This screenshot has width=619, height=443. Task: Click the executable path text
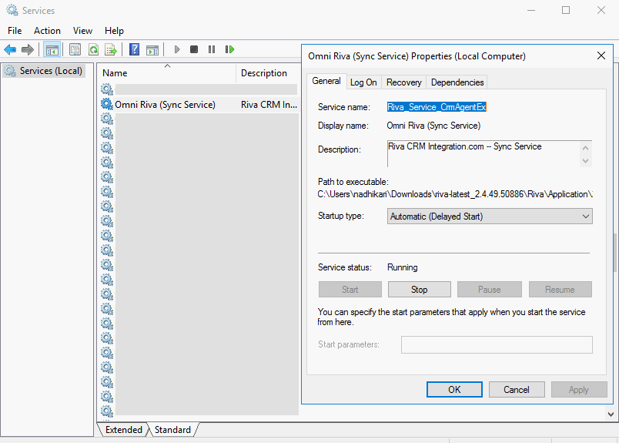(x=455, y=194)
